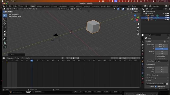
Task: Open the File menu
Action: pos(6,6)
